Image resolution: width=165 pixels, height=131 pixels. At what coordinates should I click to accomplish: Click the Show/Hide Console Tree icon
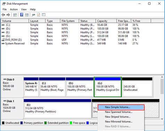click(15, 15)
